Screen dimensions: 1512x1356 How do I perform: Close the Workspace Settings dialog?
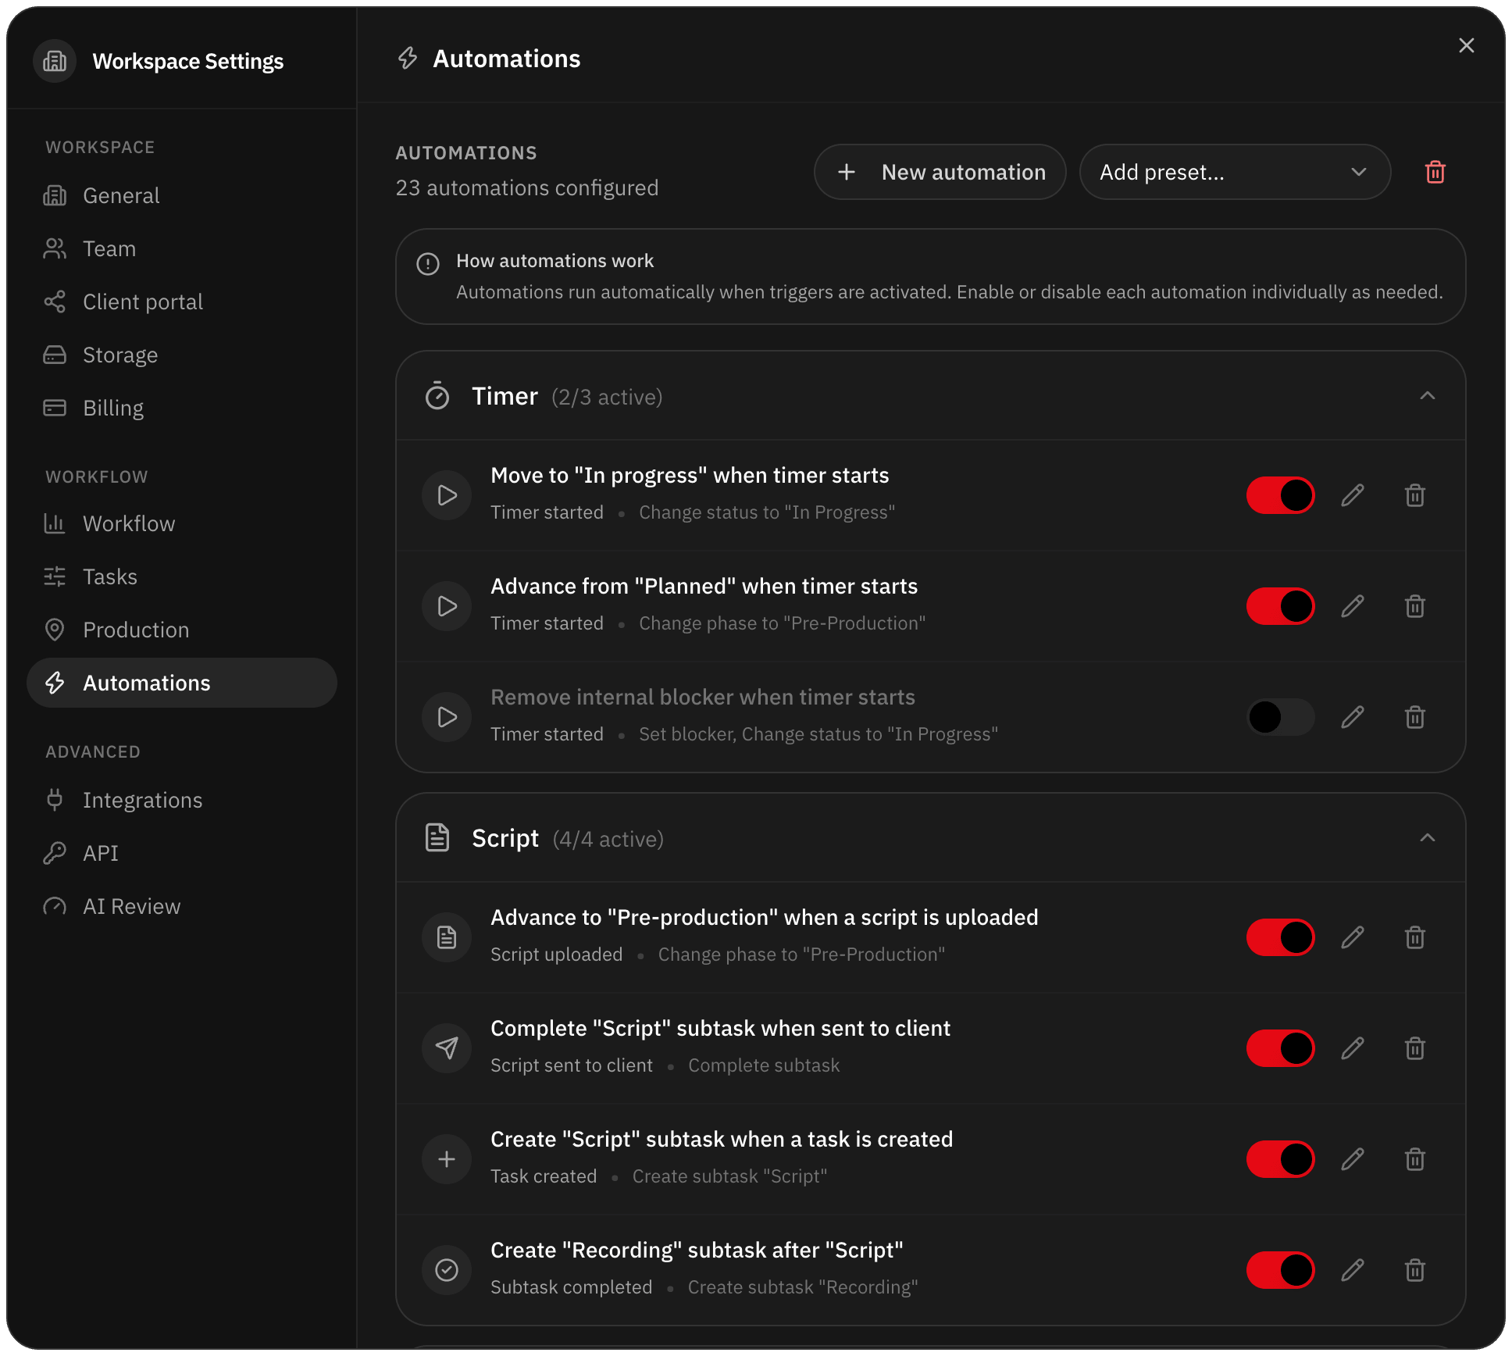pyautogui.click(x=1467, y=45)
